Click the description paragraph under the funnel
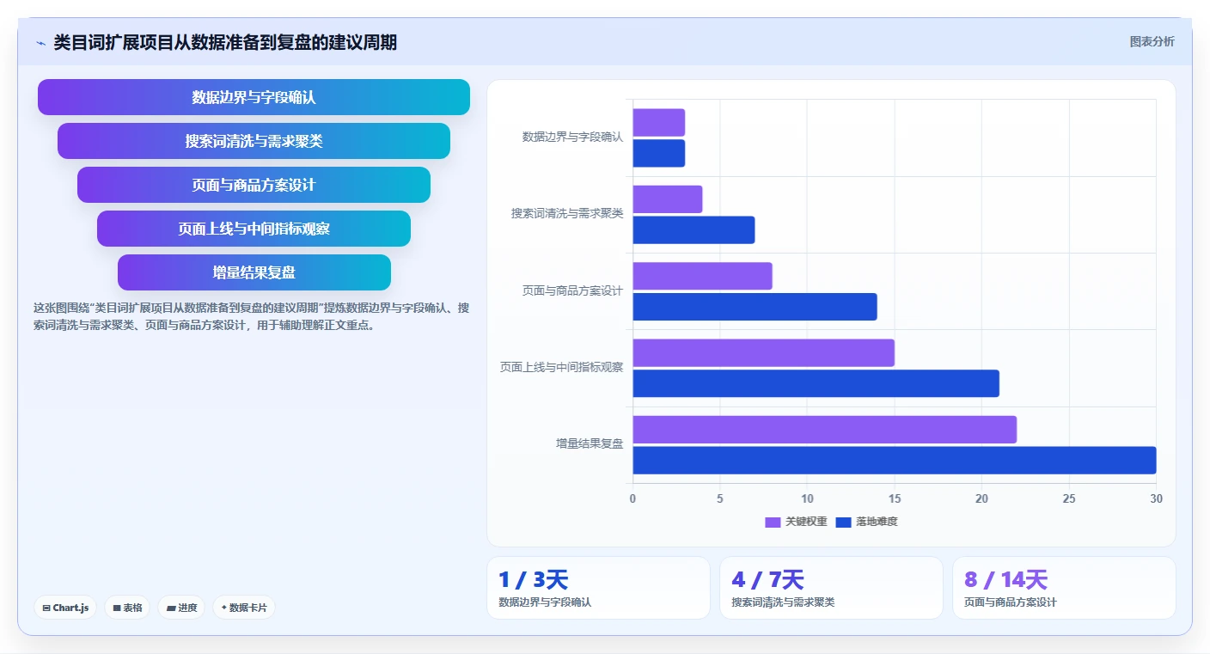 [251, 316]
